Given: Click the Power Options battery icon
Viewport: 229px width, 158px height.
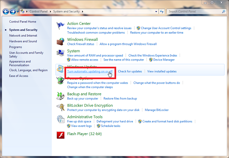Looking at the screenshot, I should pyautogui.click(x=61, y=80).
